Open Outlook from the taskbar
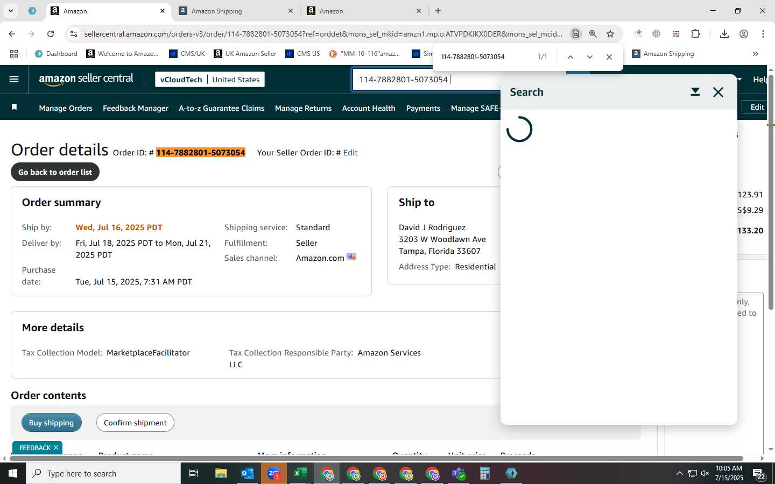Image resolution: width=775 pixels, height=484 pixels. pyautogui.click(x=248, y=473)
